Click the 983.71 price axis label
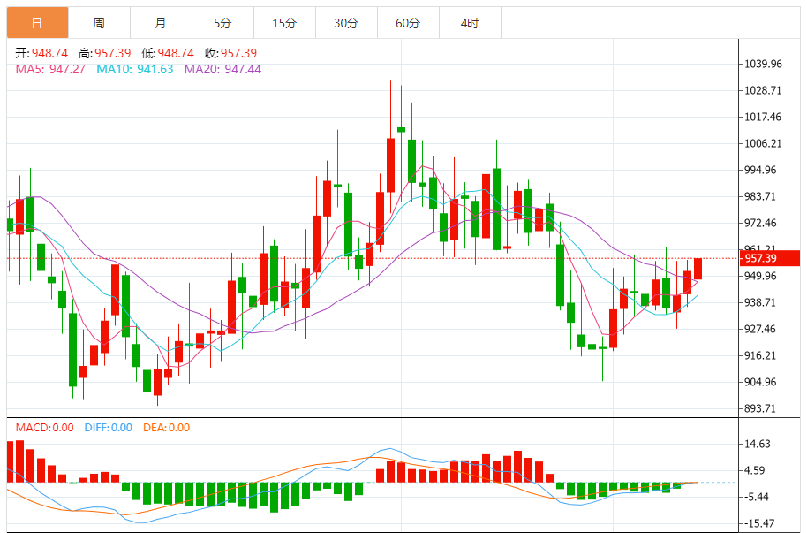The image size is (807, 533). coord(760,196)
